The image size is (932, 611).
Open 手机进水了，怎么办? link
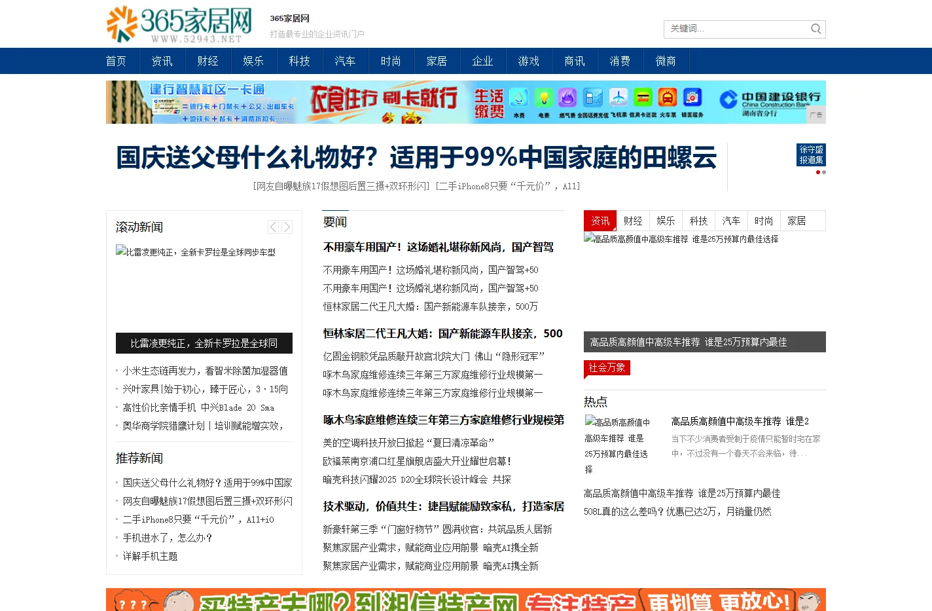168,538
